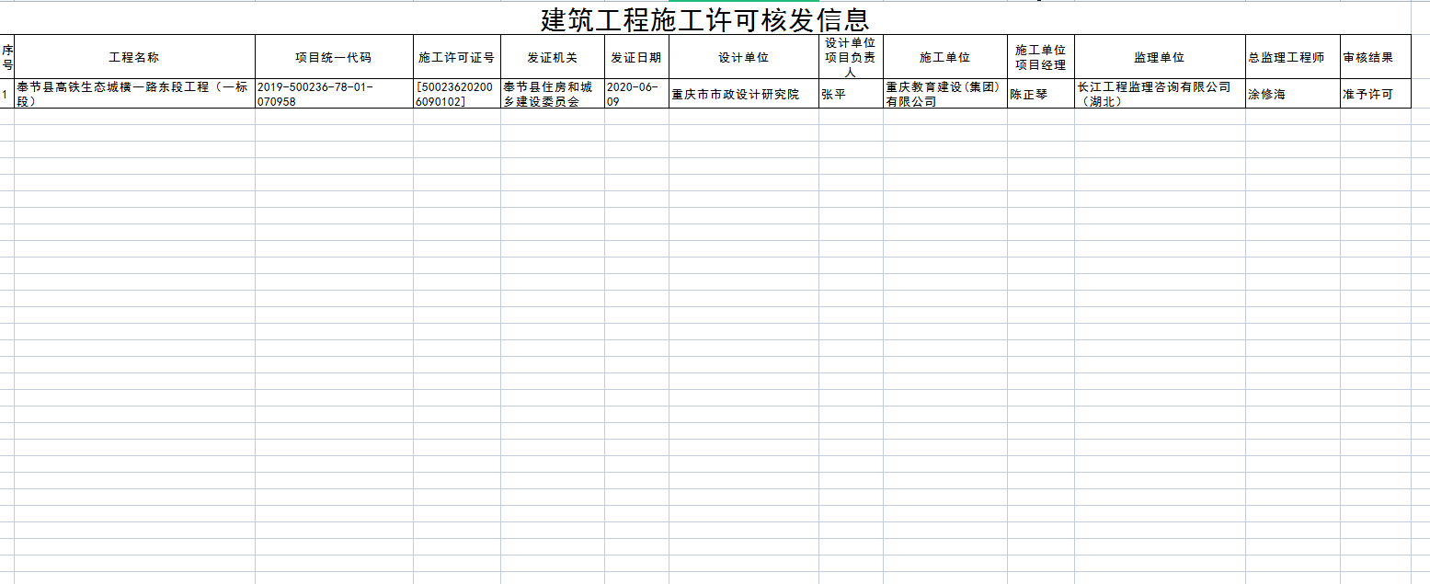The image size is (1430, 584).
Task: Select the title cell 建筑工程施工许可核发信息
Action: (x=705, y=19)
